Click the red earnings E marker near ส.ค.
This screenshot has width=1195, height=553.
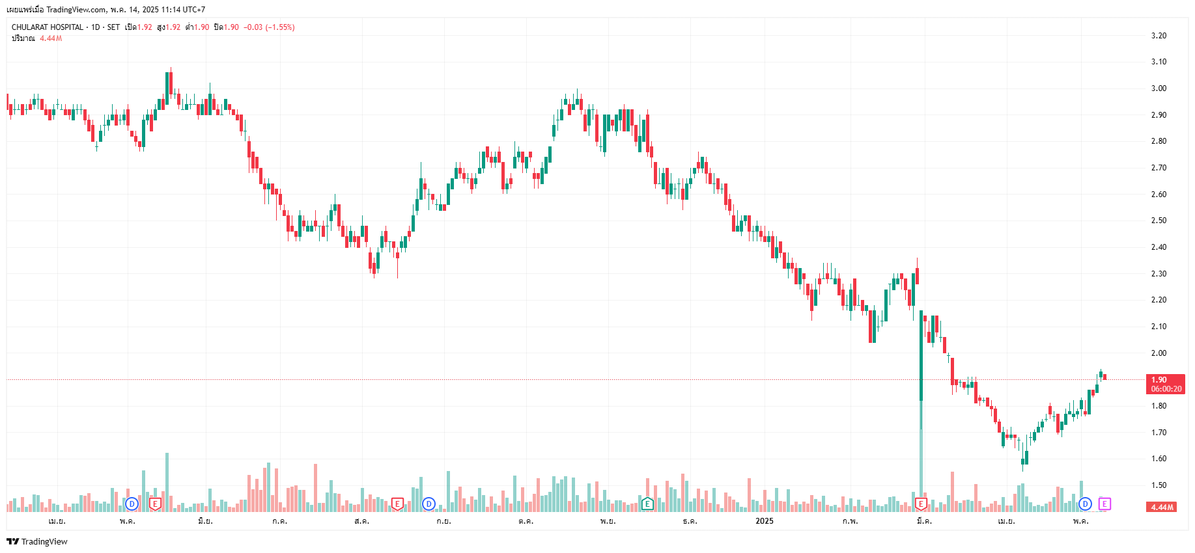coord(397,504)
